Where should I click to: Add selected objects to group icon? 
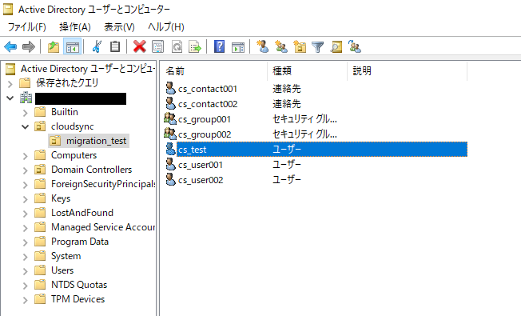point(355,46)
